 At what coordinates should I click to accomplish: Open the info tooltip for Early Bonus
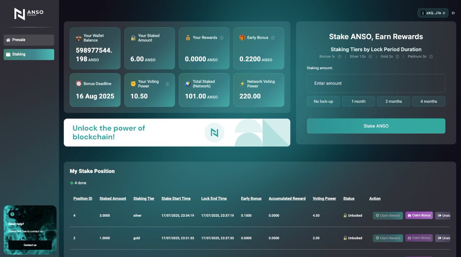click(x=273, y=38)
